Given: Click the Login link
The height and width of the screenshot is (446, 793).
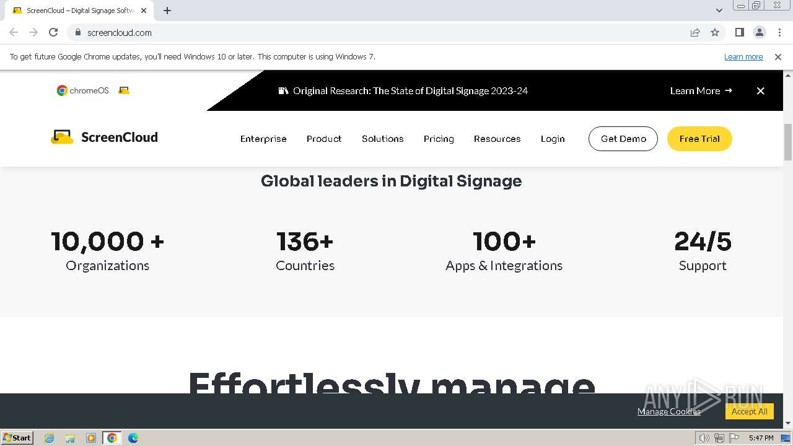Looking at the screenshot, I should click(553, 139).
